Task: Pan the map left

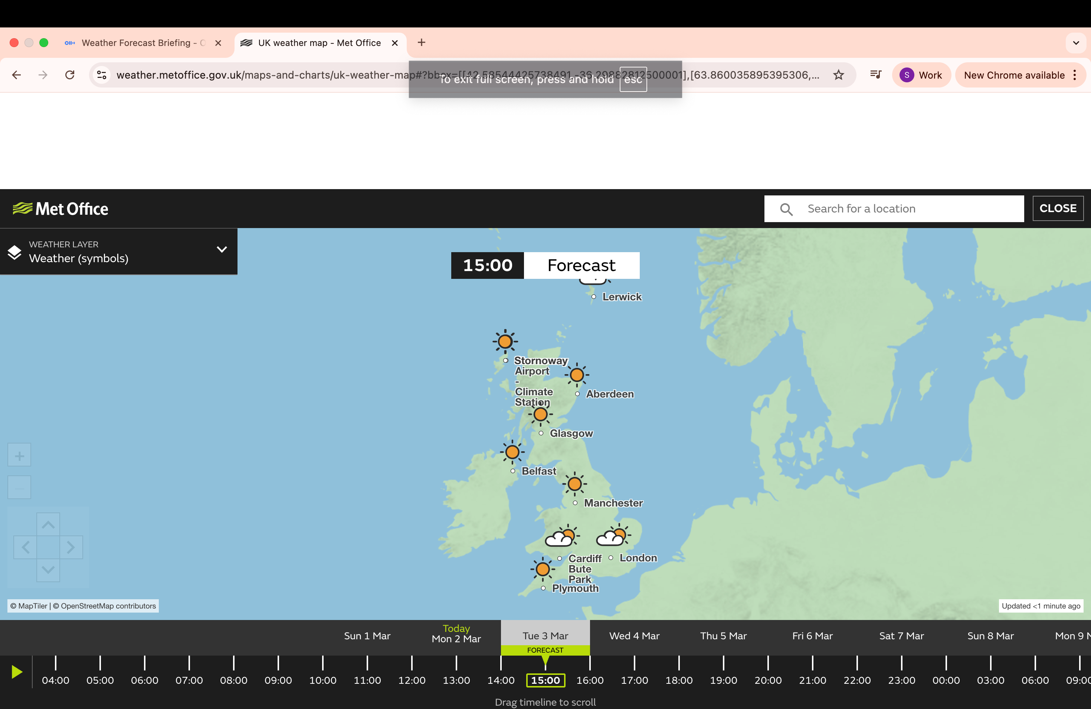Action: click(26, 547)
